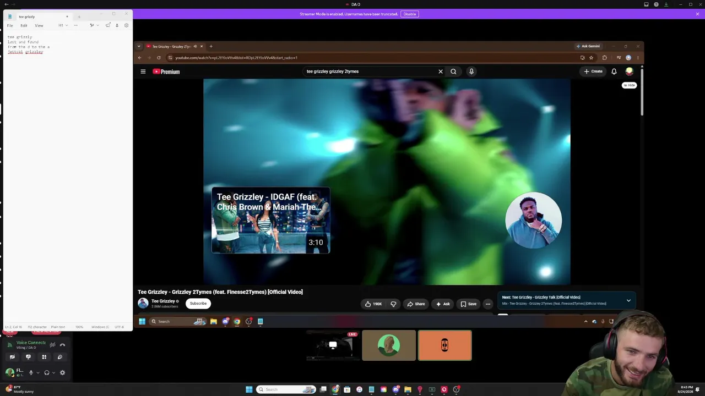
Task: Open the Tee Grizzley channel avatar
Action: pyautogui.click(x=143, y=303)
